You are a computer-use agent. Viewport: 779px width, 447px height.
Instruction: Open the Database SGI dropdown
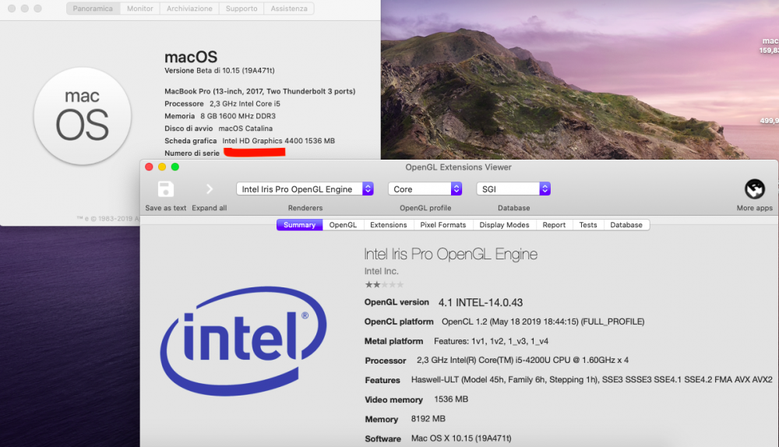513,189
